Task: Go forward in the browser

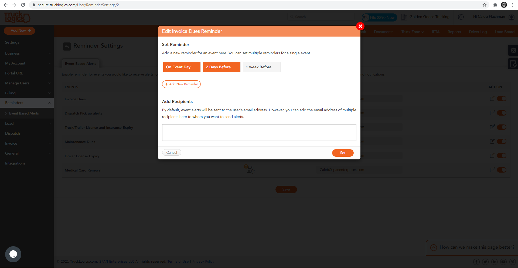Action: 14,5
